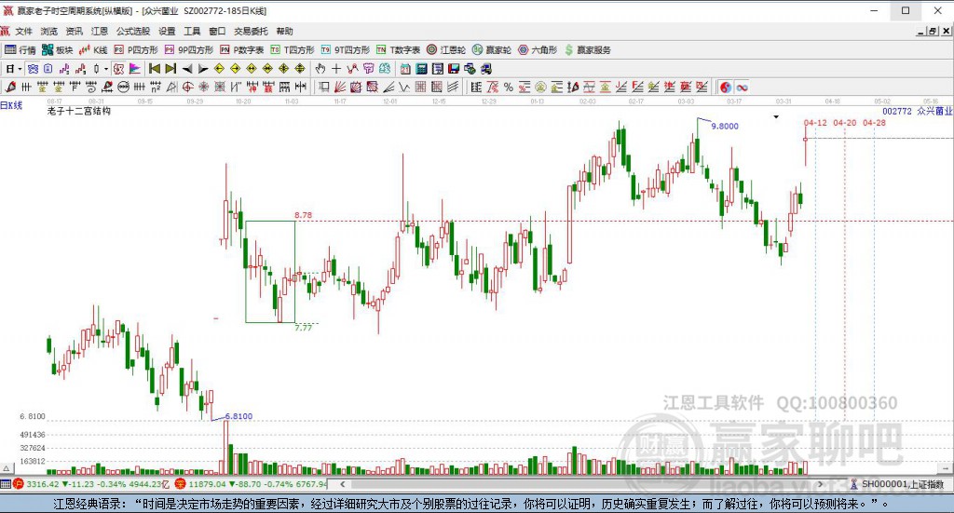The image size is (954, 513).
Task: Toggle the yin-yang taiji toolbar button
Action: point(725,88)
